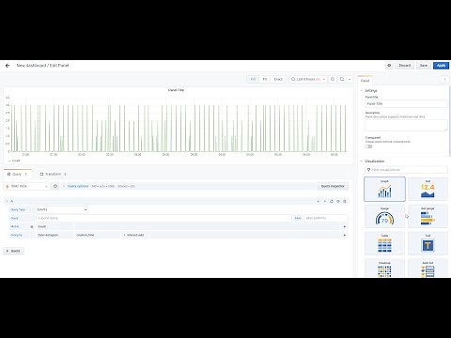This screenshot has height=338, width=451.
Task: Open the Query Type dropdown
Action: click(62, 209)
